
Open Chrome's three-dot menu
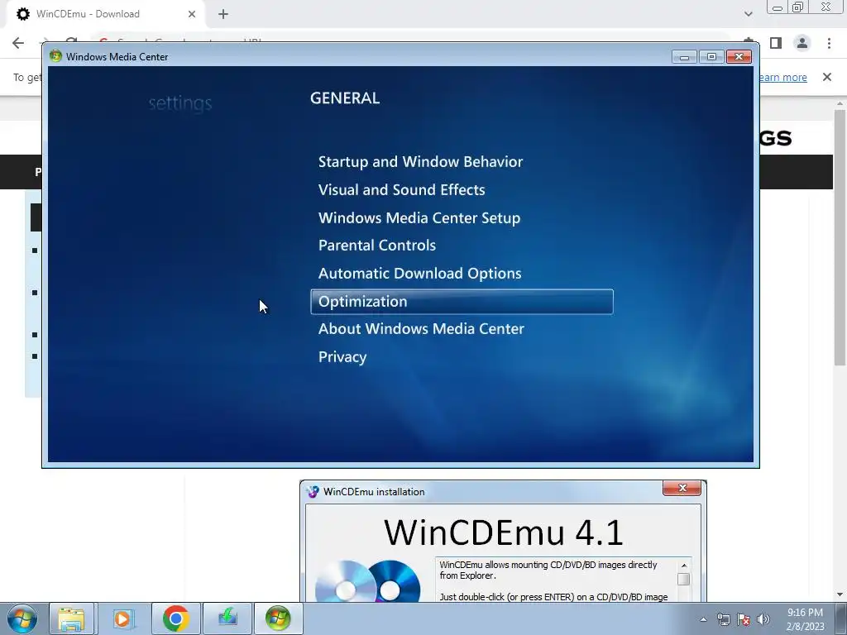[x=829, y=43]
